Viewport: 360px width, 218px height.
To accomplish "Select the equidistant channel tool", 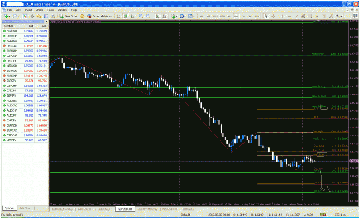I will point(303,16).
